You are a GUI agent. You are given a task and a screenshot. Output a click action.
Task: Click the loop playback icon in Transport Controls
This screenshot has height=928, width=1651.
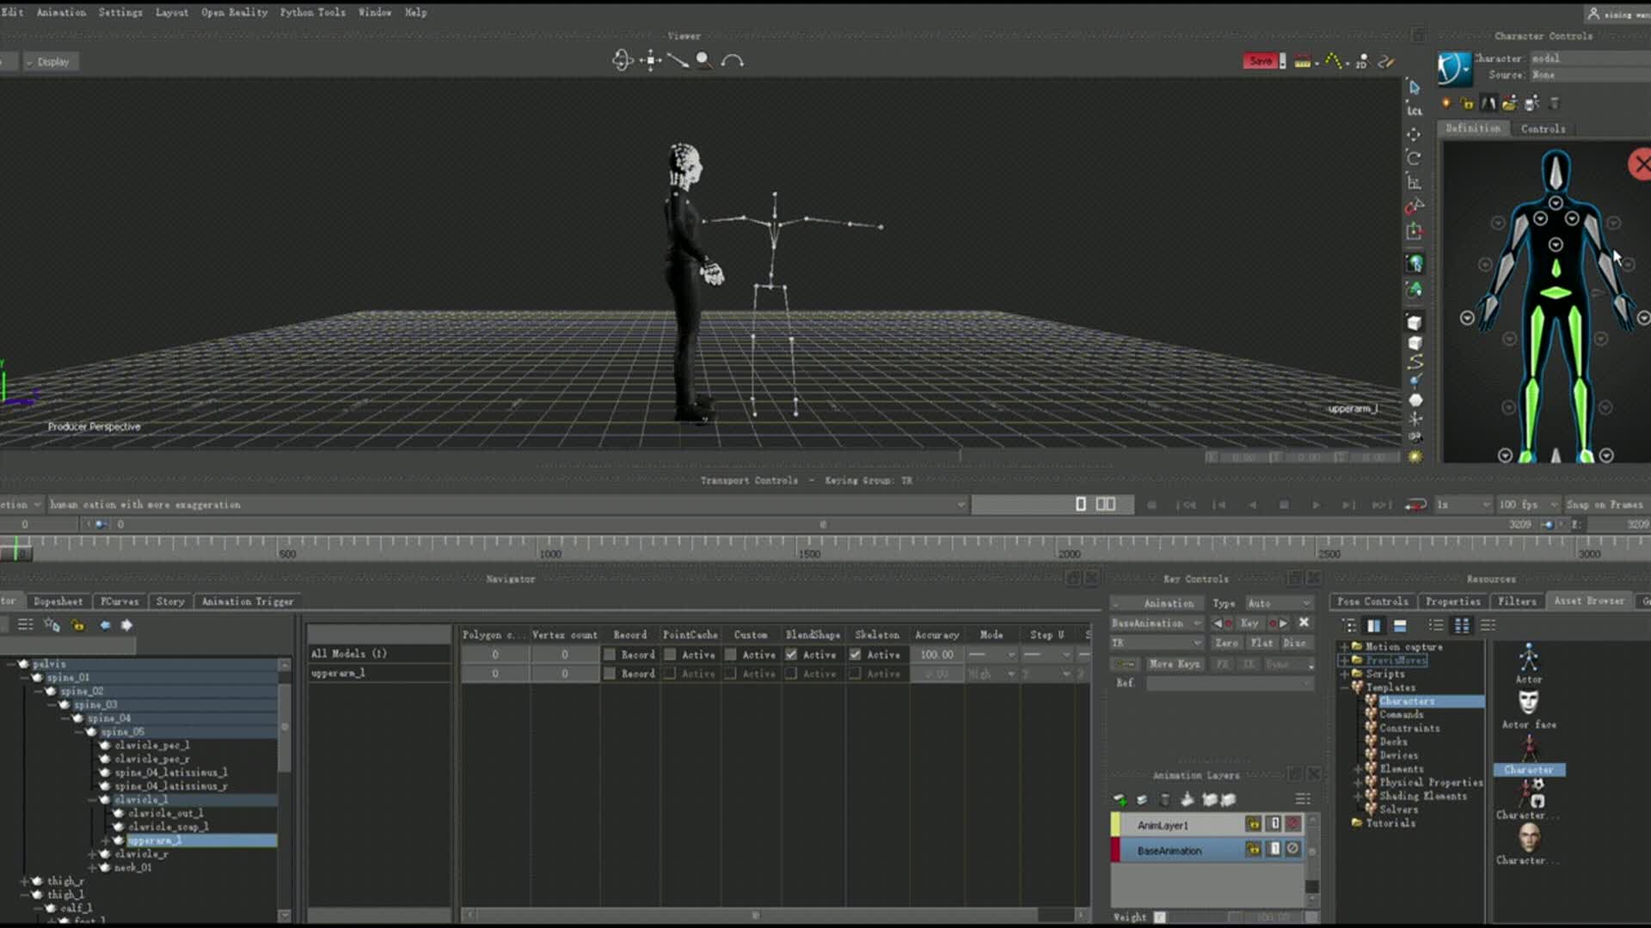[1415, 505]
